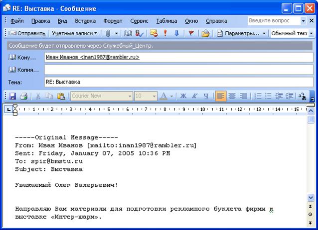
Task: Click the Кому recipient button
Action: (22, 58)
